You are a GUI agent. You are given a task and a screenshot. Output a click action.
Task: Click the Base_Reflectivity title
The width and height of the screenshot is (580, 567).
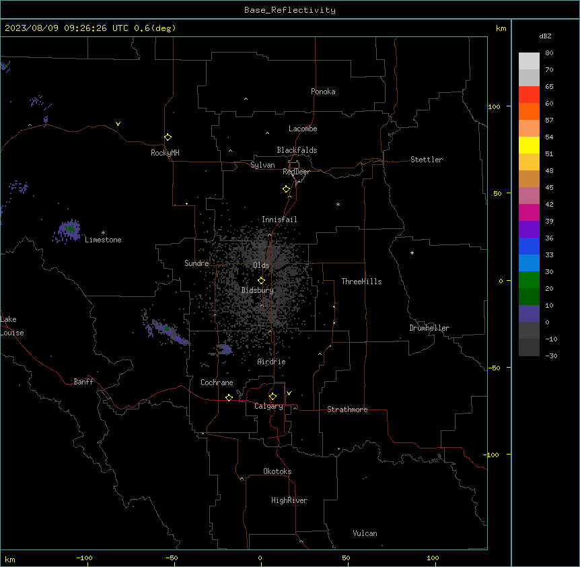pos(290,10)
